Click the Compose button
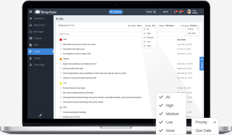This screenshot has height=135, width=232. pos(116,12)
